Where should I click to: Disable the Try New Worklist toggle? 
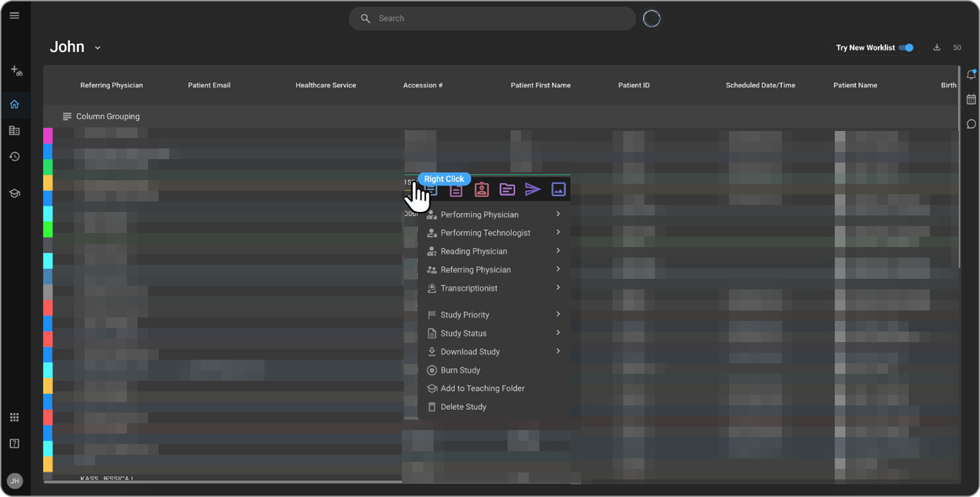pos(906,47)
